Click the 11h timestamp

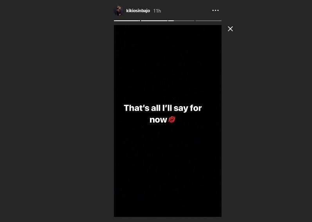[x=157, y=11]
